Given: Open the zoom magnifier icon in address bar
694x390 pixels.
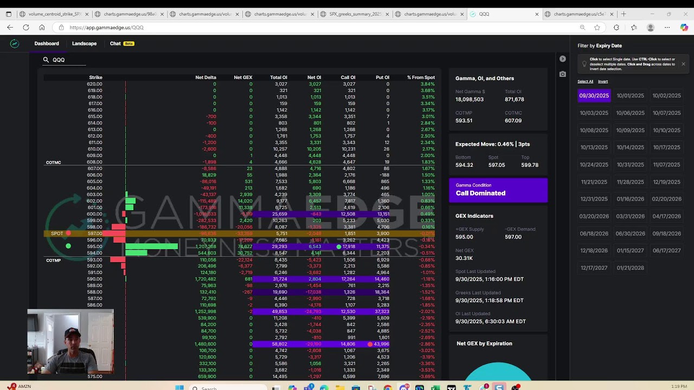Looking at the screenshot, I should (x=582, y=27).
